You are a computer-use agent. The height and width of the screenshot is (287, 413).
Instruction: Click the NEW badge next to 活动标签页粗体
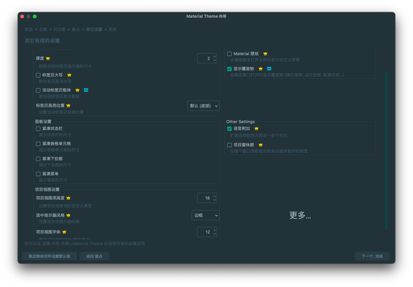pyautogui.click(x=86, y=90)
